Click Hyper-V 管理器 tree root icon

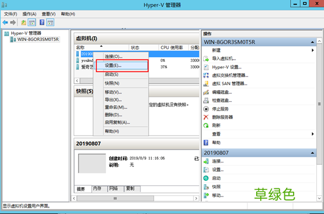pos(6,33)
